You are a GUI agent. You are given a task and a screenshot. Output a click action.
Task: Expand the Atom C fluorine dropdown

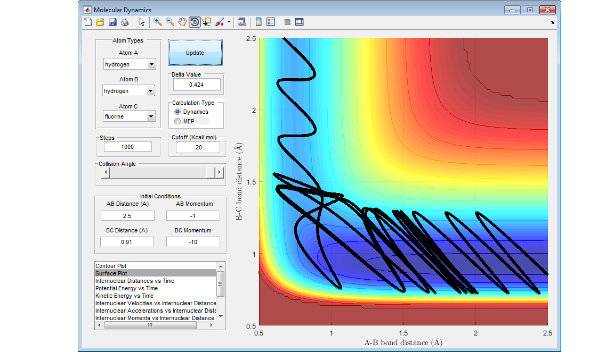[151, 116]
